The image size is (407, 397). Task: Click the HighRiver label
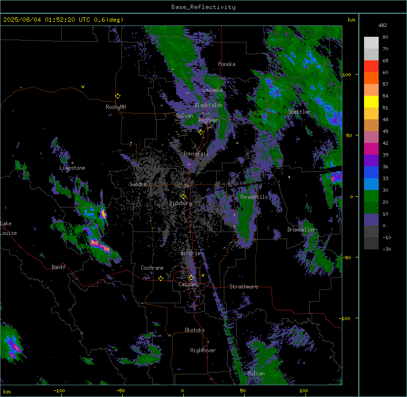point(203,350)
